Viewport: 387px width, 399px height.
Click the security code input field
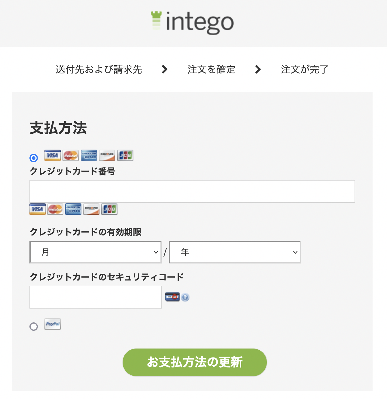[96, 297]
